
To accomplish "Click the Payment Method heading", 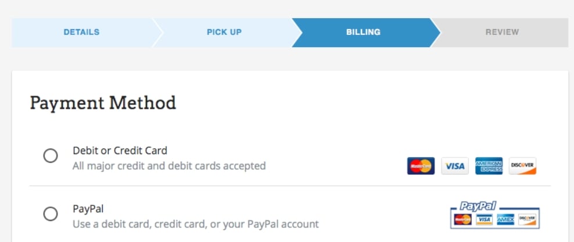I will point(103,103).
